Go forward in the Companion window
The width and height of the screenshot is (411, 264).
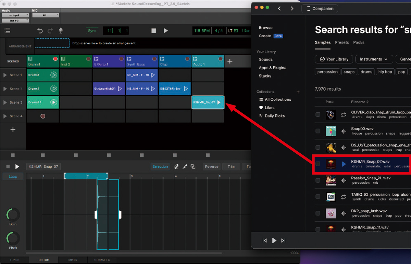coord(292,8)
